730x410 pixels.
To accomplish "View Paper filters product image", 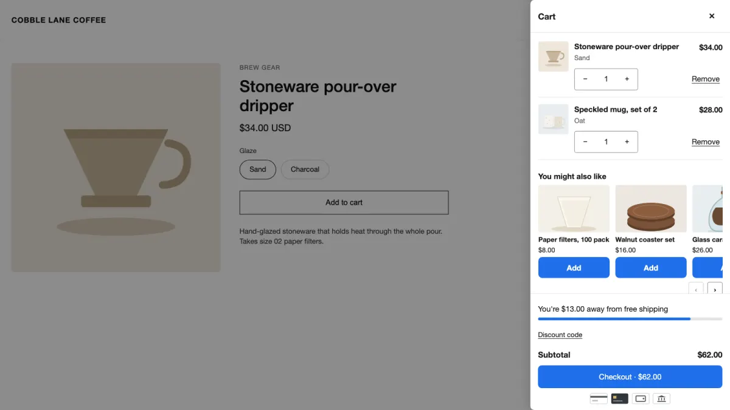I will point(574,208).
